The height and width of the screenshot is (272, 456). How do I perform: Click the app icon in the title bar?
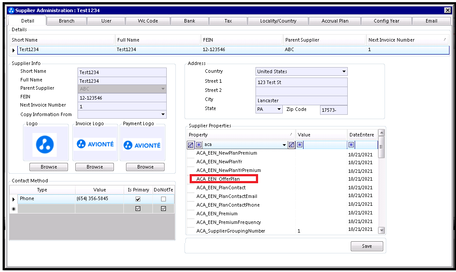pyautogui.click(x=12, y=10)
